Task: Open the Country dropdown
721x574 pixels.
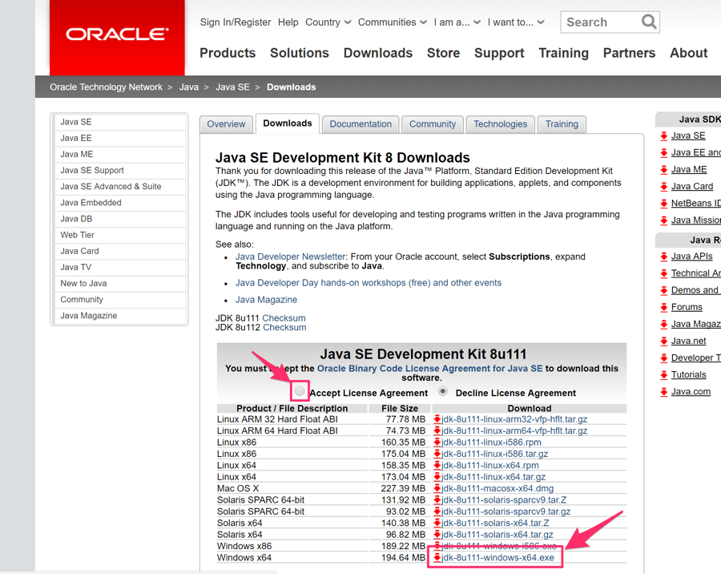Action: click(x=328, y=22)
